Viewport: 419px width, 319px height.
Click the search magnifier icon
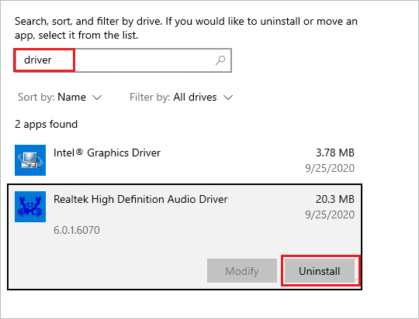click(x=220, y=60)
